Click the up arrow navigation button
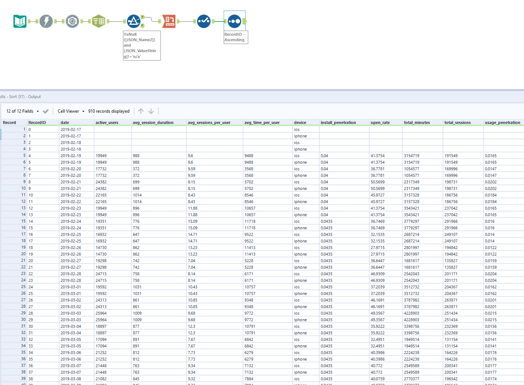Image resolution: width=524 pixels, height=385 pixels. 141,111
